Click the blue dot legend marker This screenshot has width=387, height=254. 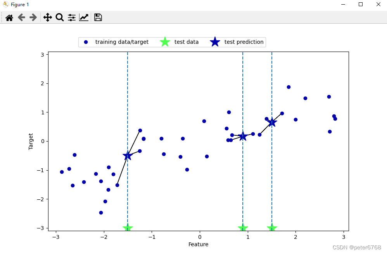point(86,42)
